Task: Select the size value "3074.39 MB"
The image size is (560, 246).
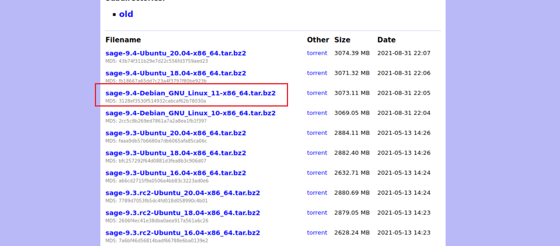Action: point(352,53)
